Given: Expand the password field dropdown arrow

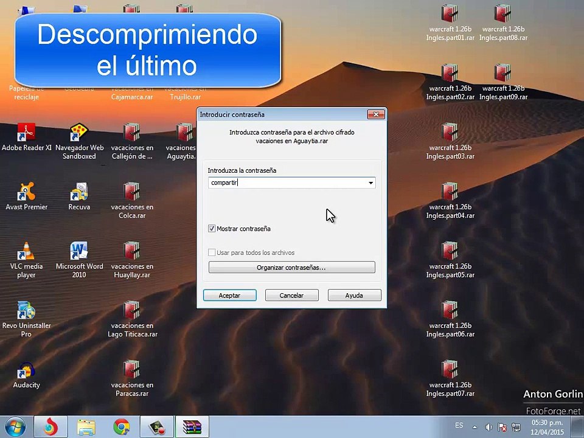Looking at the screenshot, I should point(370,182).
